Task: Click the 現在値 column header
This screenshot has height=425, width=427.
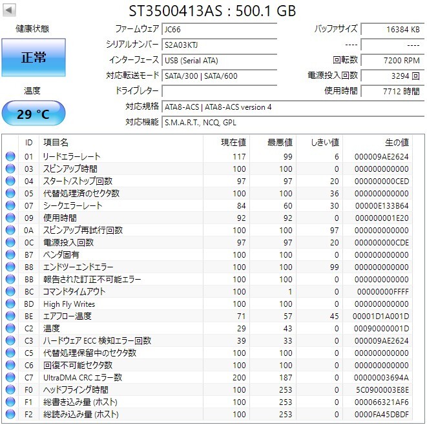Action: point(226,142)
